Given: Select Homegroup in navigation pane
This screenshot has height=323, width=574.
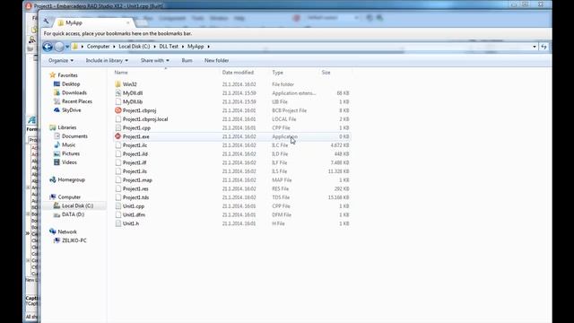Looking at the screenshot, I should [x=72, y=179].
